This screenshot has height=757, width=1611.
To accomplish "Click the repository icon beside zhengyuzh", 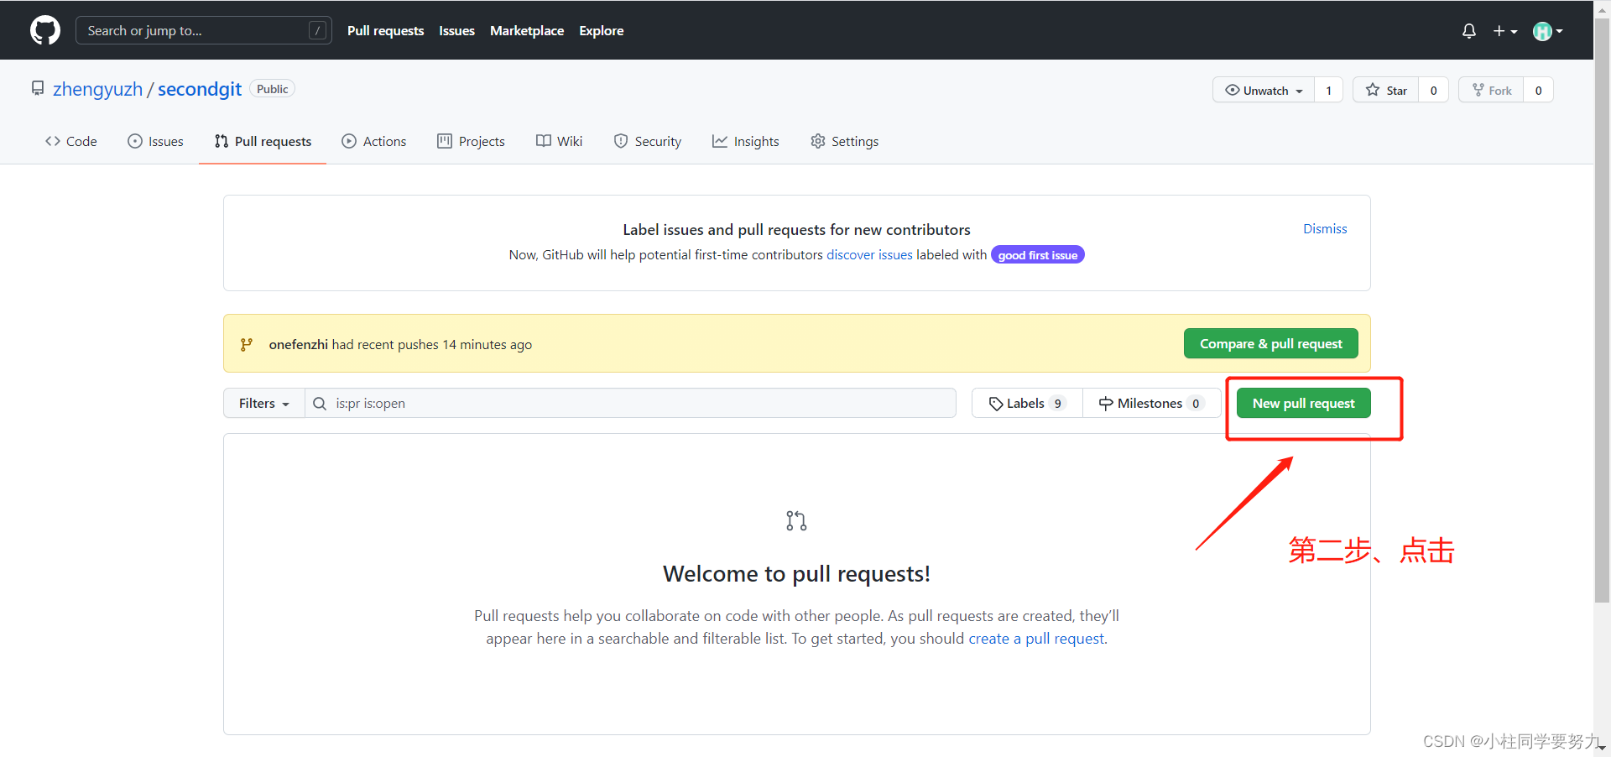I will pos(38,89).
